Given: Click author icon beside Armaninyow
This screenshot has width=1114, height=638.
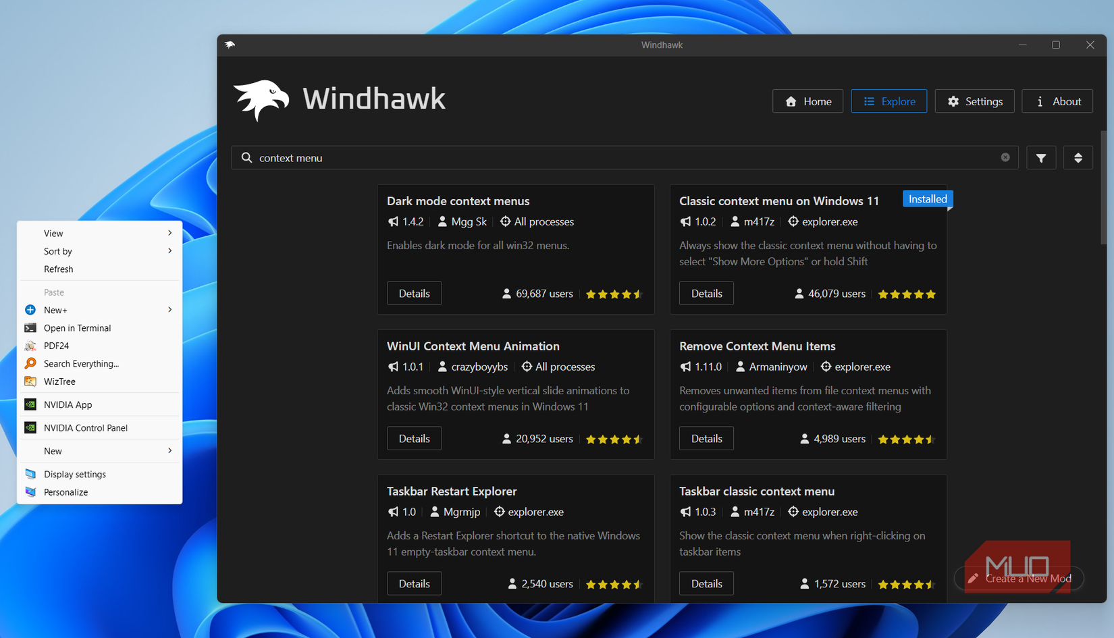Looking at the screenshot, I should click(740, 367).
